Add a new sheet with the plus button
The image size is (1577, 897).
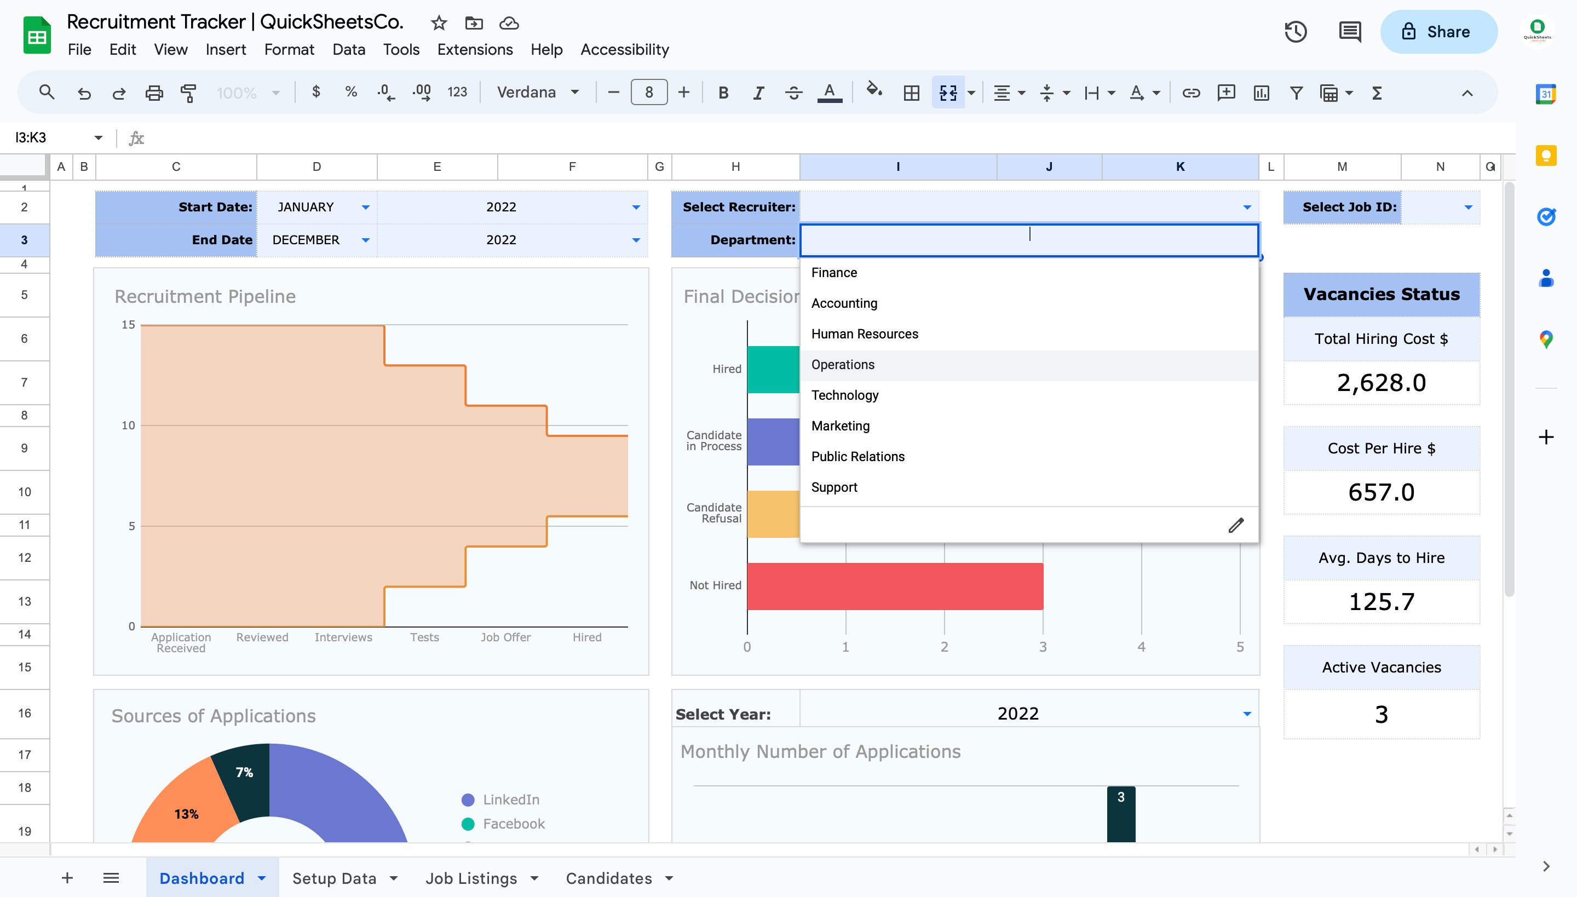pos(67,878)
